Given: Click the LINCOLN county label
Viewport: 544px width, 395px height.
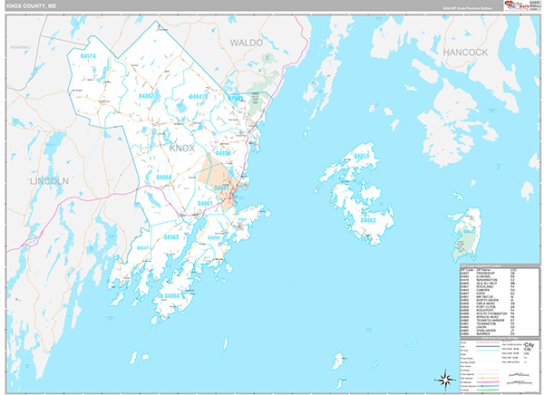Looking at the screenshot, I should (49, 181).
